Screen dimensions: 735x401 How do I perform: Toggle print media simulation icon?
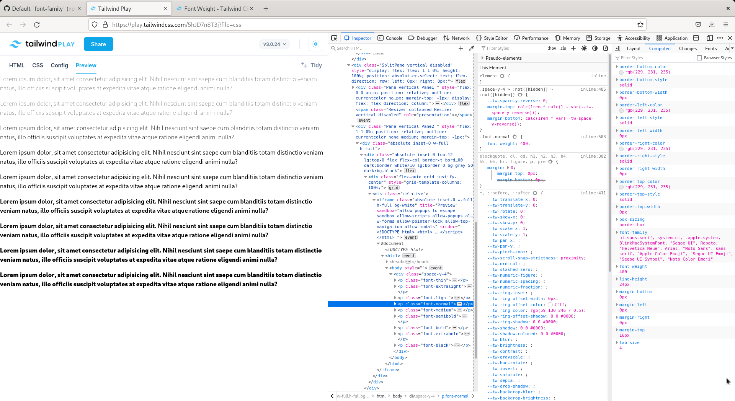pos(605,48)
